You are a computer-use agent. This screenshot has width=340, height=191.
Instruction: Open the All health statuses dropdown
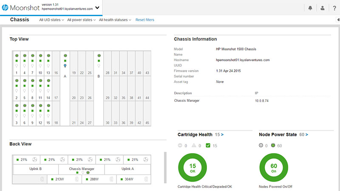[x=115, y=20]
